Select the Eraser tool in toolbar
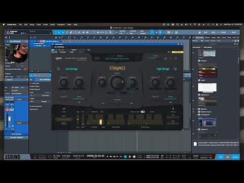244x183 pixels. (71, 32)
